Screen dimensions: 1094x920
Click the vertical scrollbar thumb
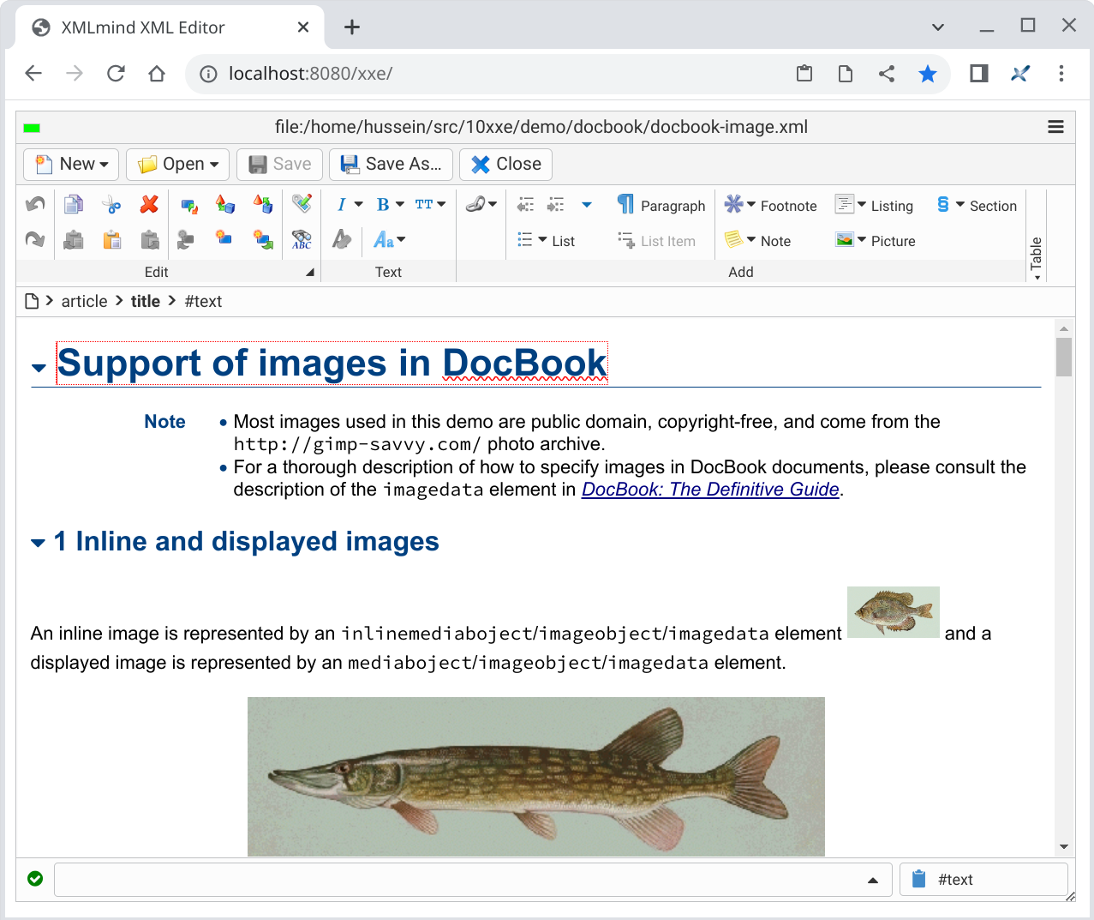pyautogui.click(x=1064, y=357)
